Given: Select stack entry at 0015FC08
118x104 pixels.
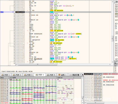Looking at the screenshot, I should pos(101,77).
